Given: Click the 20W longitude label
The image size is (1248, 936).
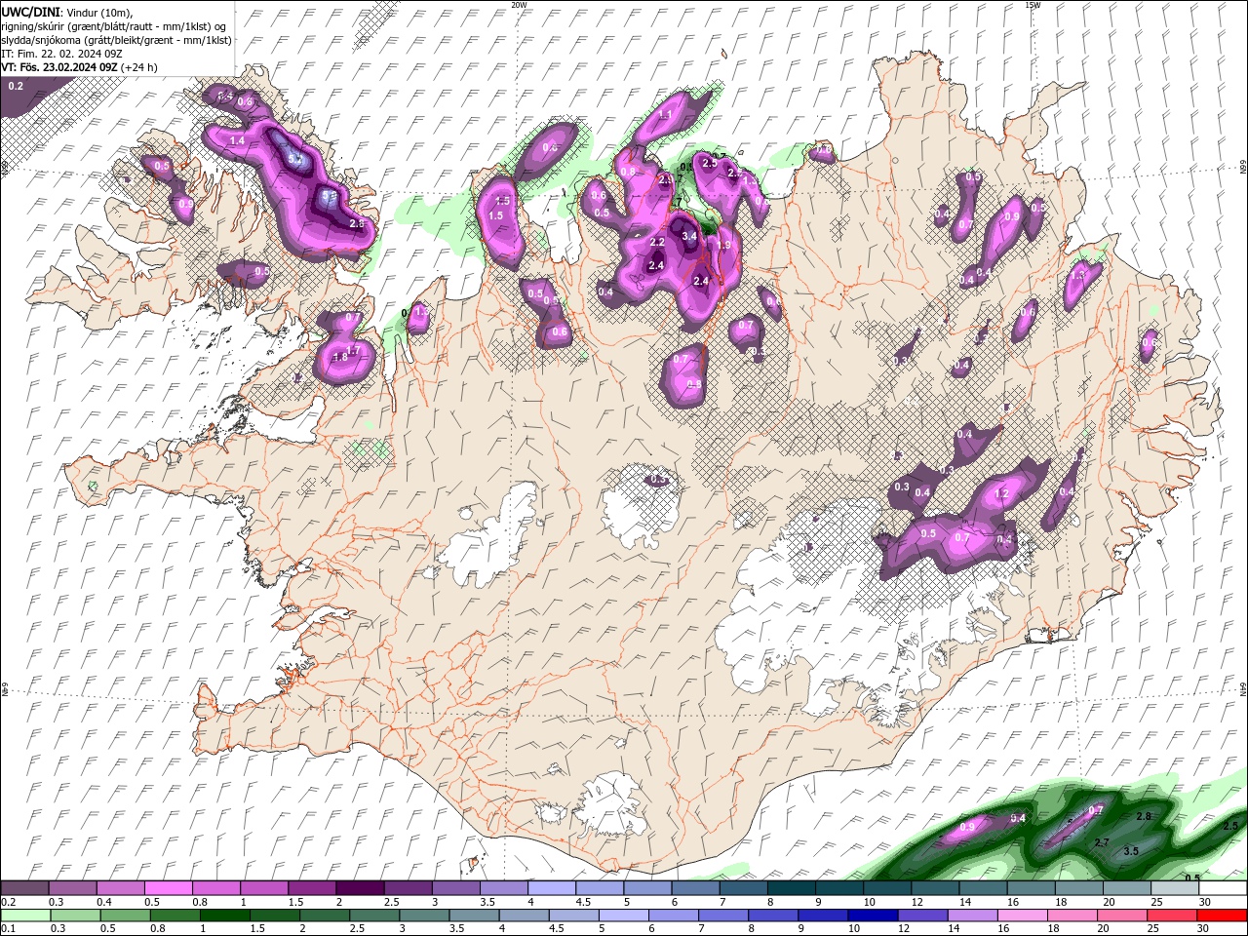Looking at the screenshot, I should tap(519, 5).
